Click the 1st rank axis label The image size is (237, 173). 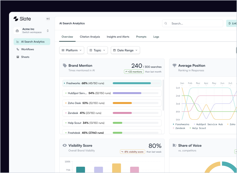point(178,88)
